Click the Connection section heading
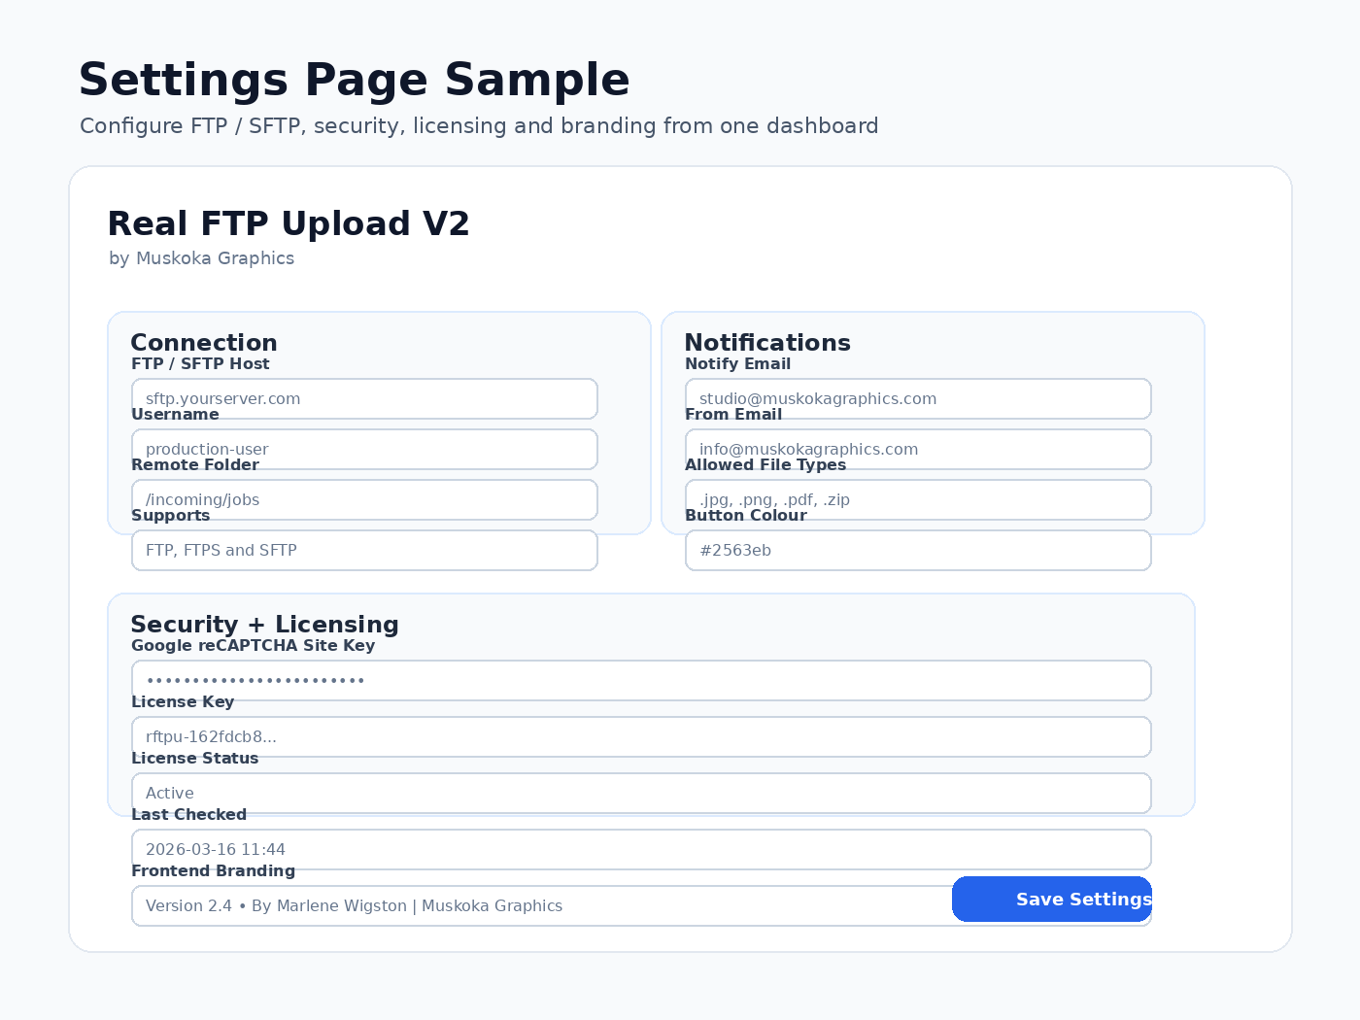Viewport: 1360px width, 1020px height. 204,343
